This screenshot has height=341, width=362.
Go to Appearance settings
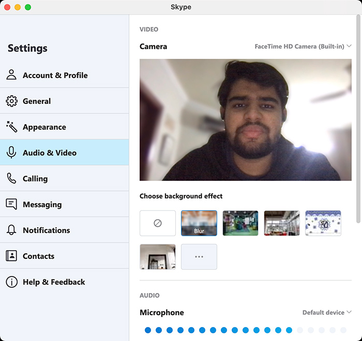coord(65,127)
